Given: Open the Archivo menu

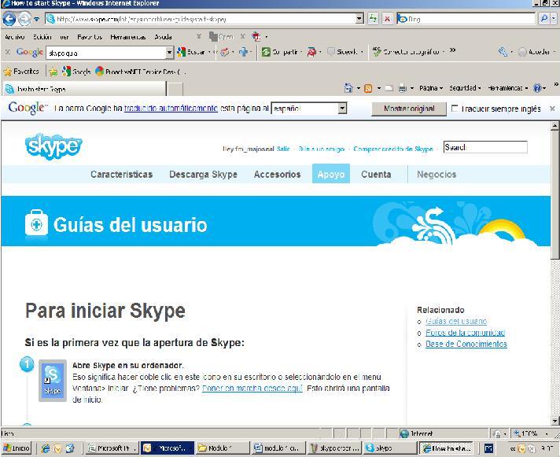Looking at the screenshot, I should click(x=15, y=37).
